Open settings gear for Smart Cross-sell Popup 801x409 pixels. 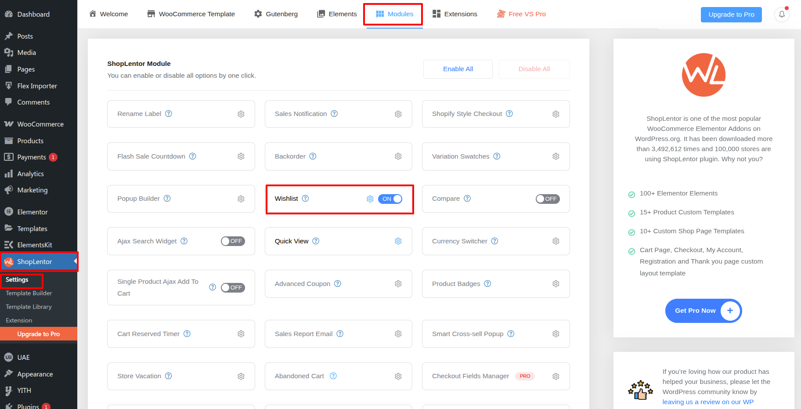(556, 334)
